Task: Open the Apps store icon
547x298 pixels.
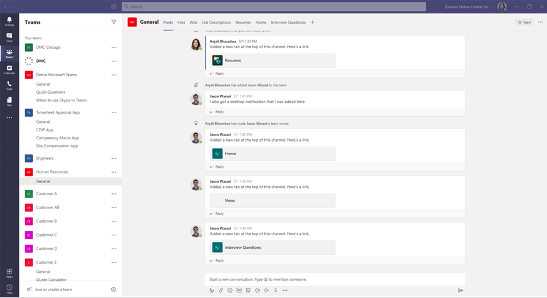Action: click(9, 273)
